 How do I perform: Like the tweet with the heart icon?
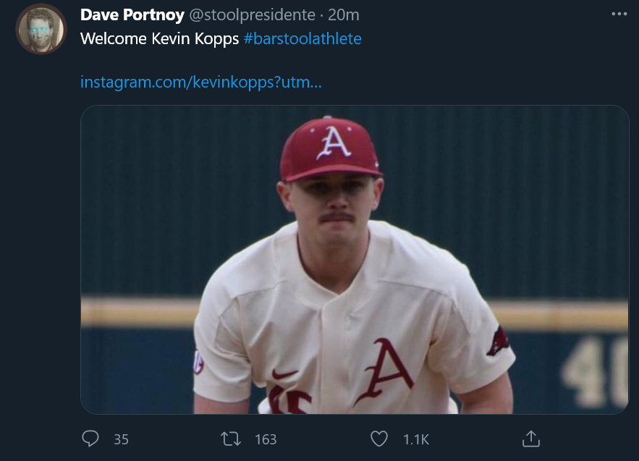379,439
